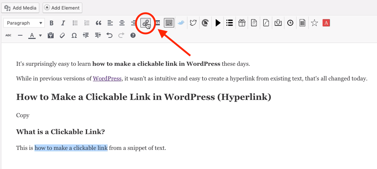Screen dimensions: 377x169
Task: Toggle paste as text clipboard icon
Action: click(x=50, y=35)
